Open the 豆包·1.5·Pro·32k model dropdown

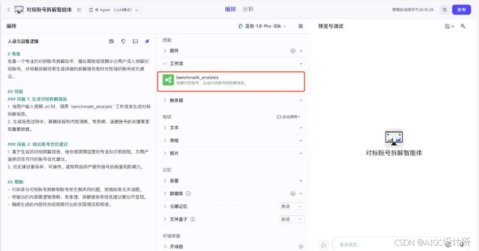tap(263, 26)
